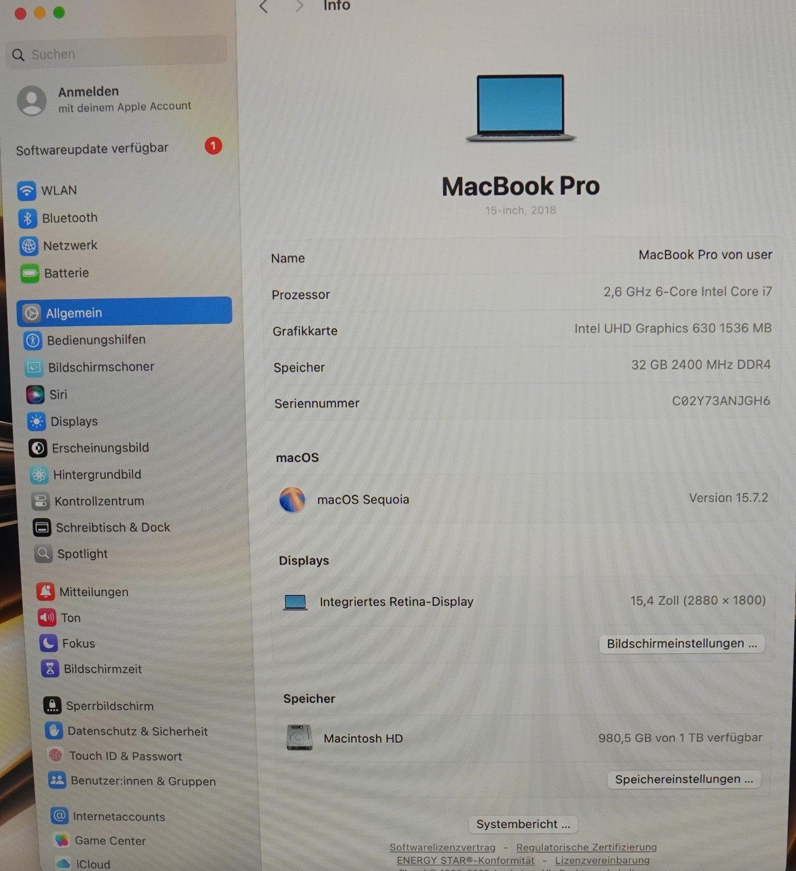Image resolution: width=796 pixels, height=871 pixels.
Task: Click the green fullscreen window button
Action: 59,13
